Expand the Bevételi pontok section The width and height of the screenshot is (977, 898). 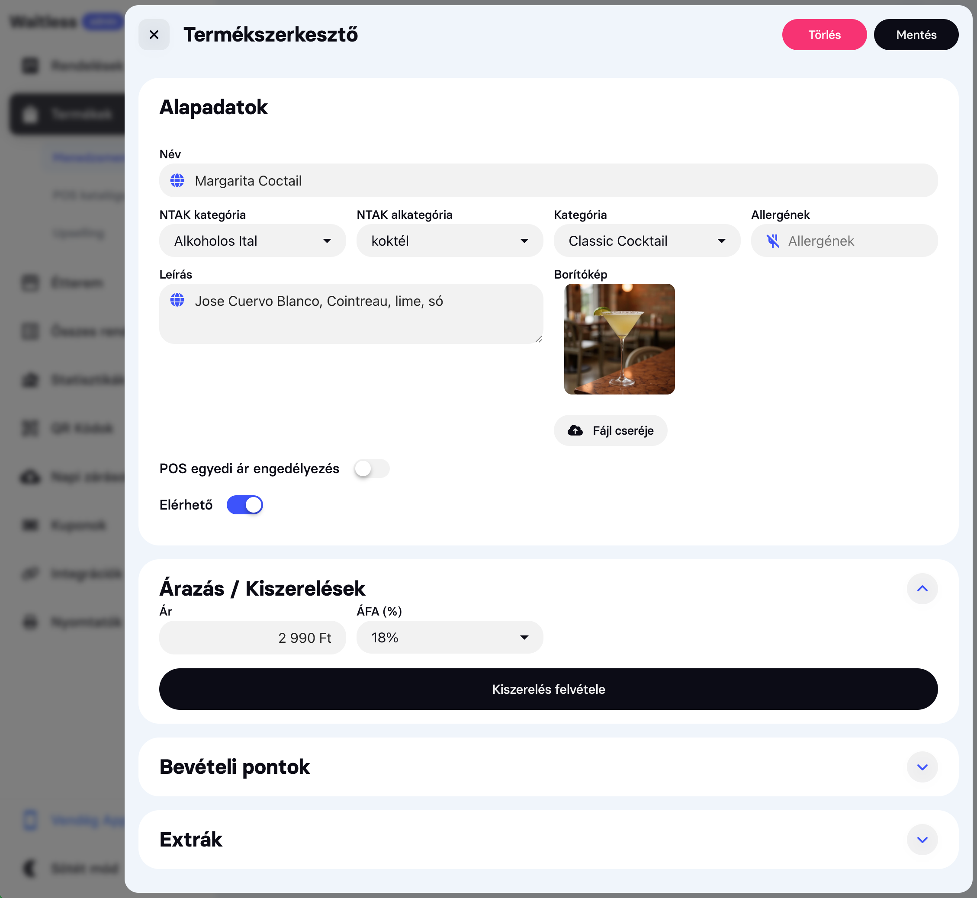click(922, 767)
